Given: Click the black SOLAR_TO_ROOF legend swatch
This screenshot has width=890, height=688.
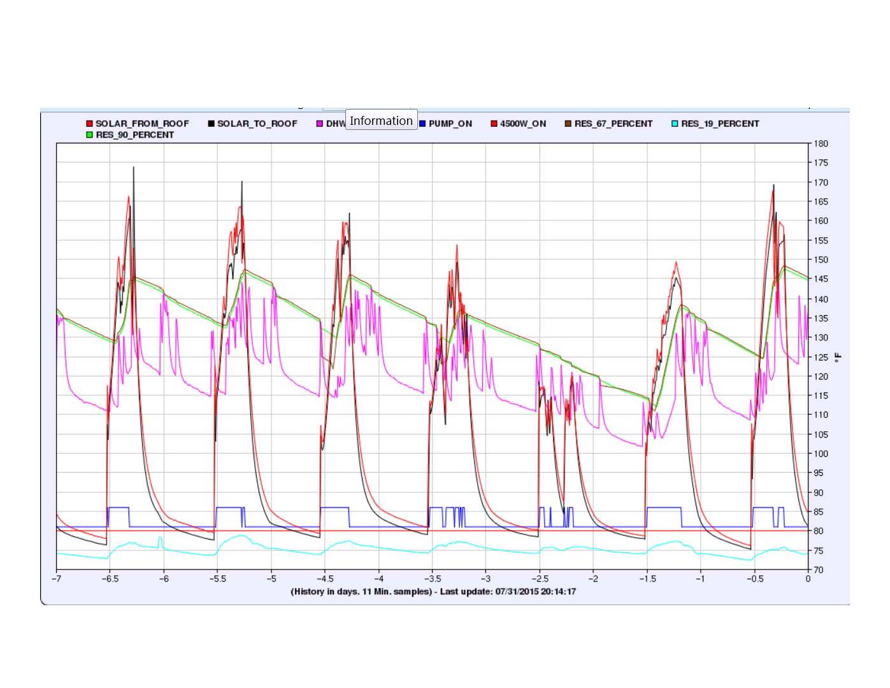Looking at the screenshot, I should pos(211,124).
